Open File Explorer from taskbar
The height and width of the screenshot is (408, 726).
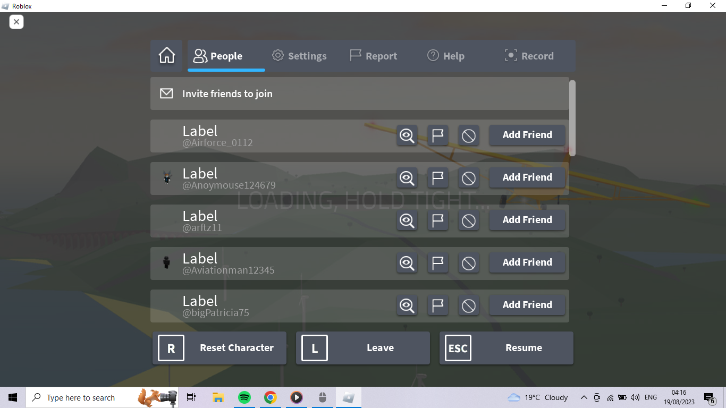(218, 397)
